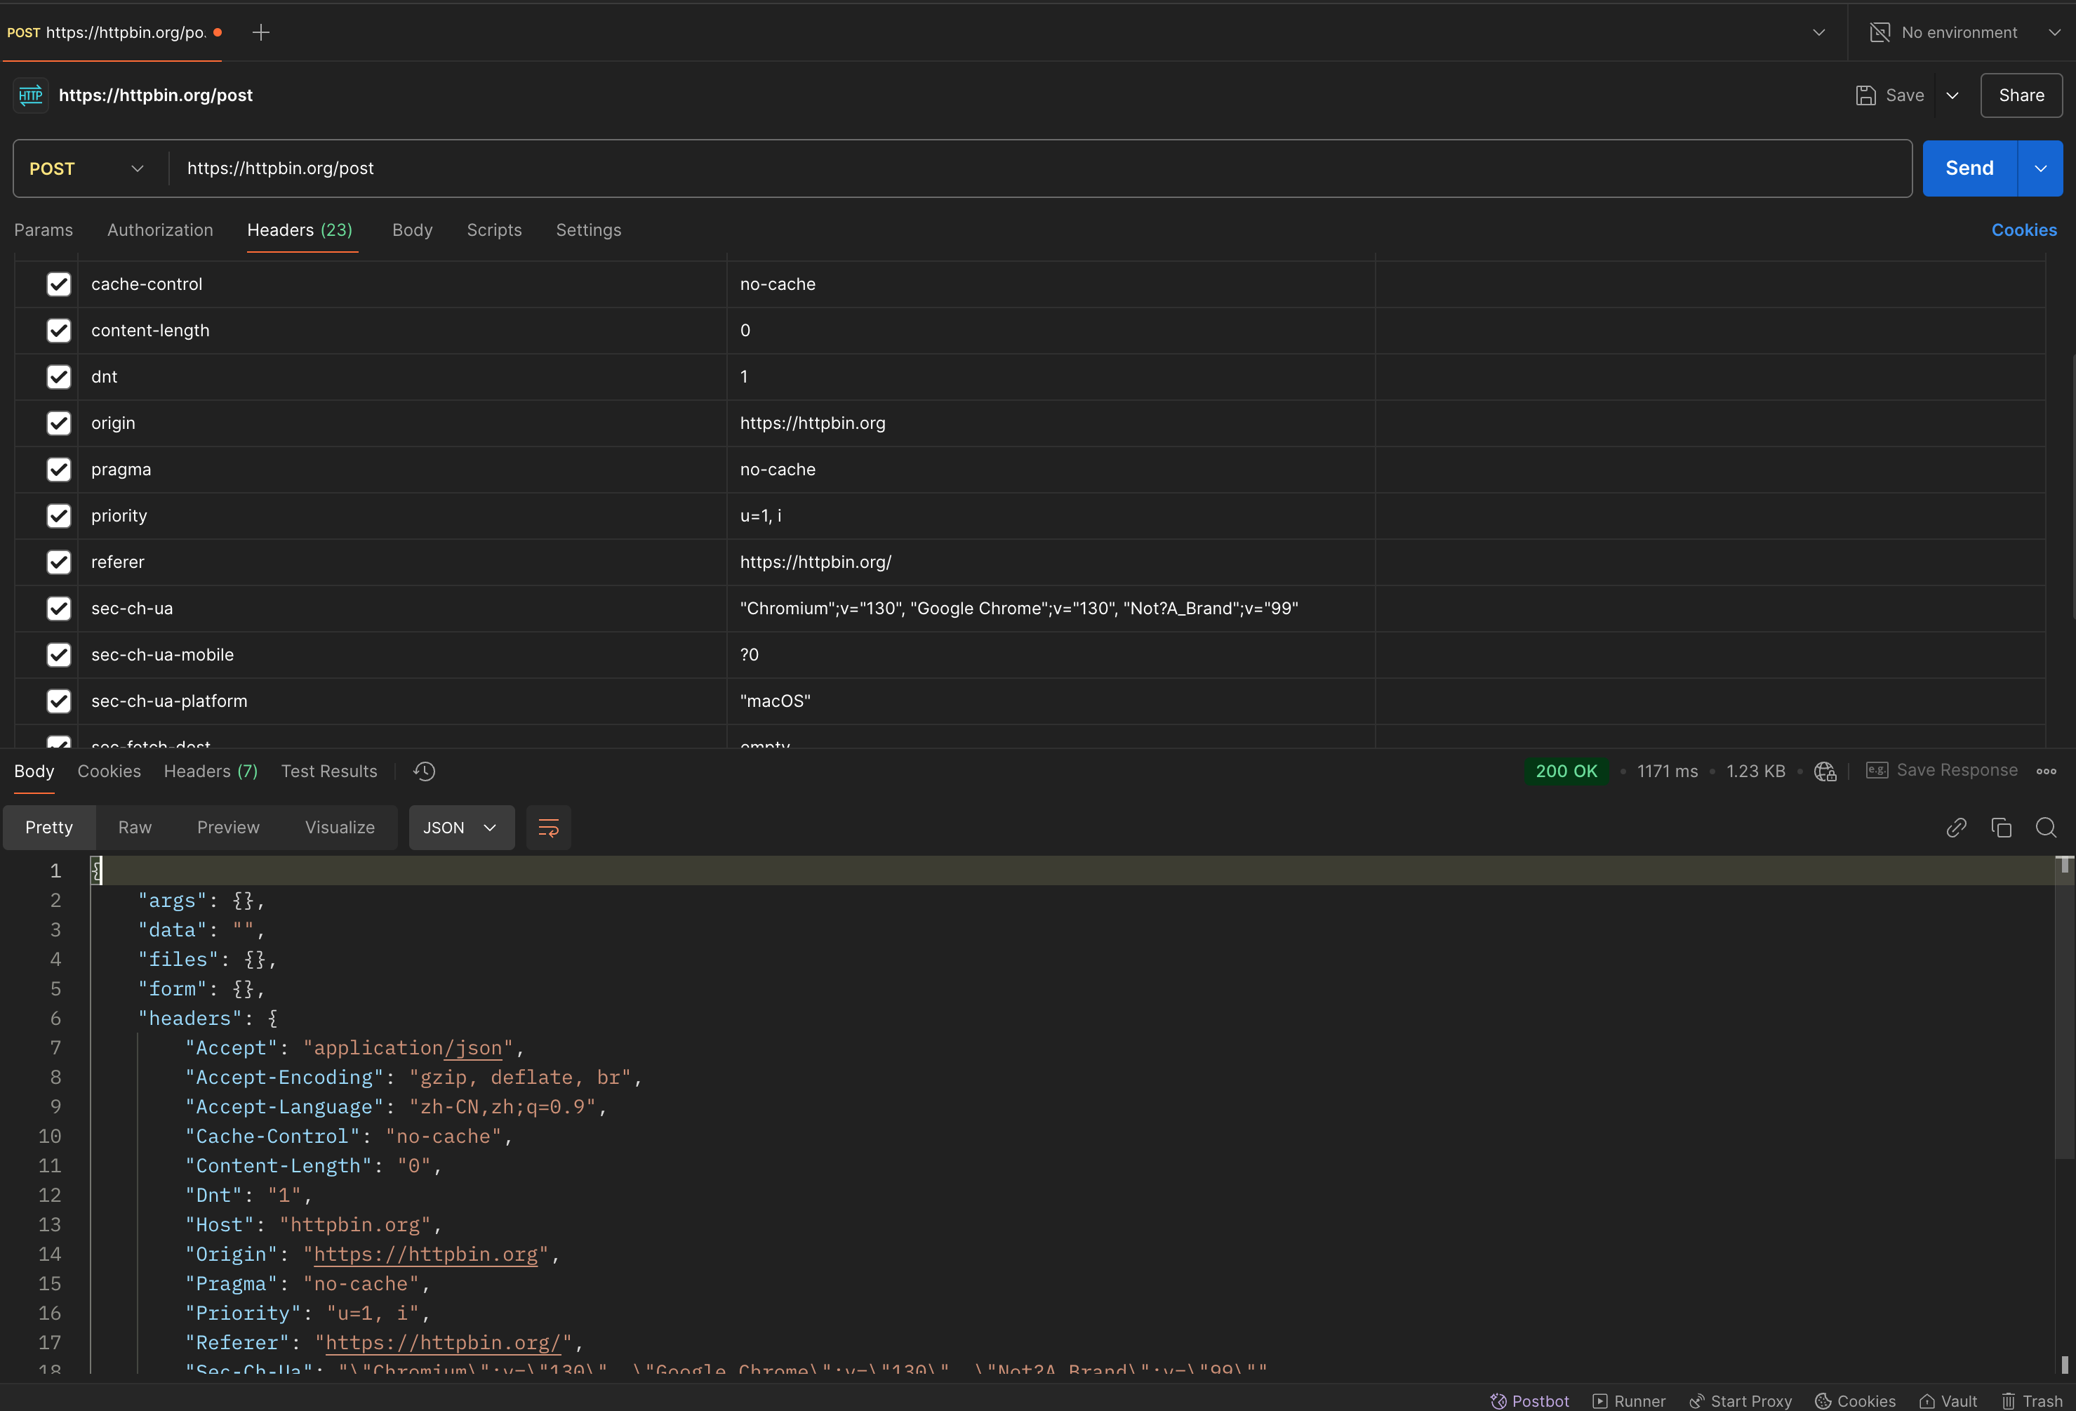Click the copy response body icon
This screenshot has height=1411, width=2076.
[x=2001, y=828]
